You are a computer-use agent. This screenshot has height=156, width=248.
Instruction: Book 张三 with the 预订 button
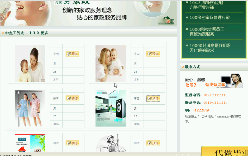tap(73, 98)
